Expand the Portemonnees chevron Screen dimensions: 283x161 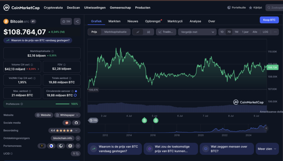78,146
